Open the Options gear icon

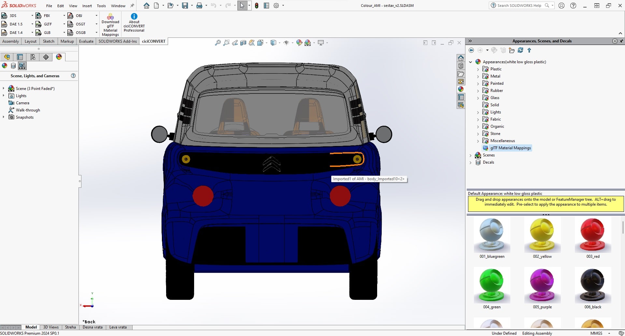[276, 6]
